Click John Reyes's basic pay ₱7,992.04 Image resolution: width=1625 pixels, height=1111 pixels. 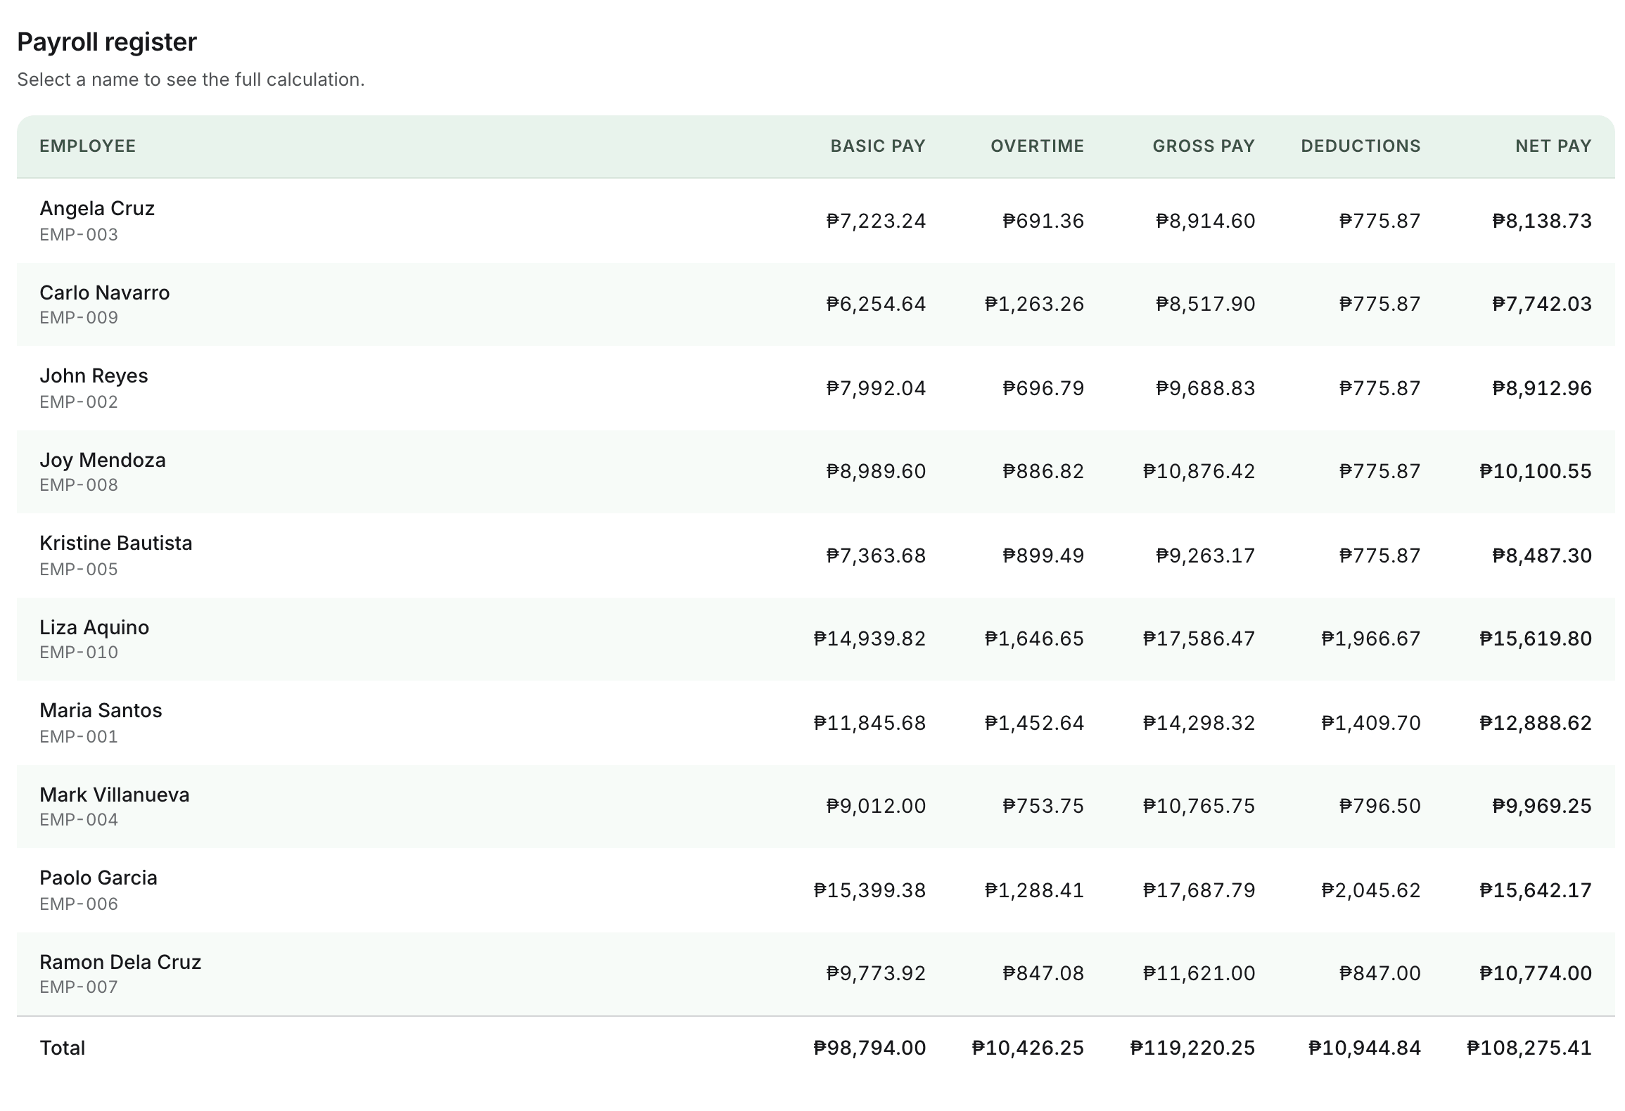[x=876, y=389]
